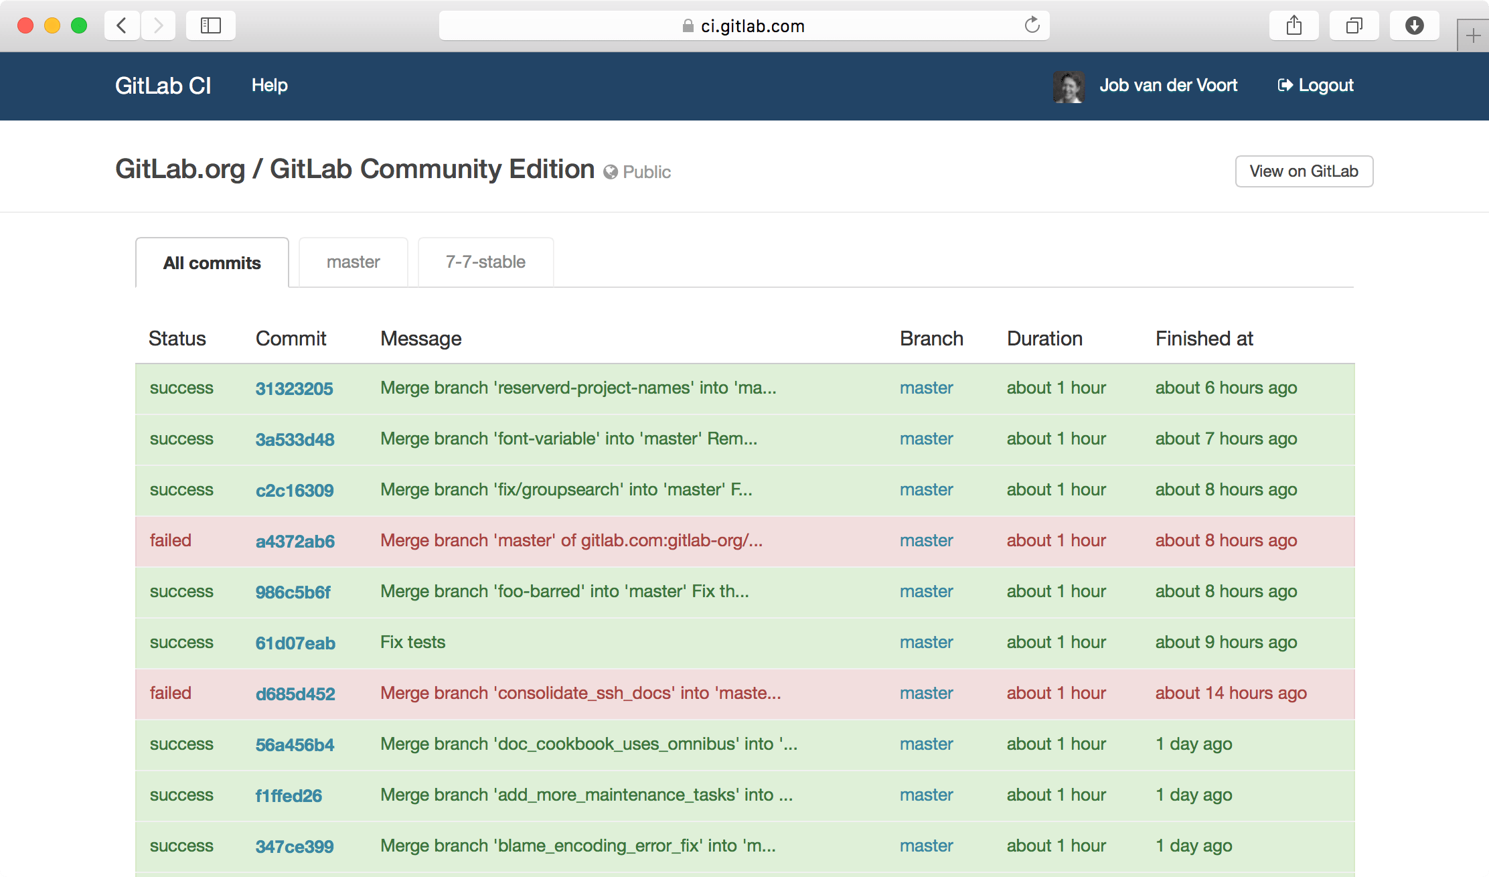This screenshot has height=877, width=1489.
Task: Go forward using Safari's forward arrow
Action: (158, 26)
